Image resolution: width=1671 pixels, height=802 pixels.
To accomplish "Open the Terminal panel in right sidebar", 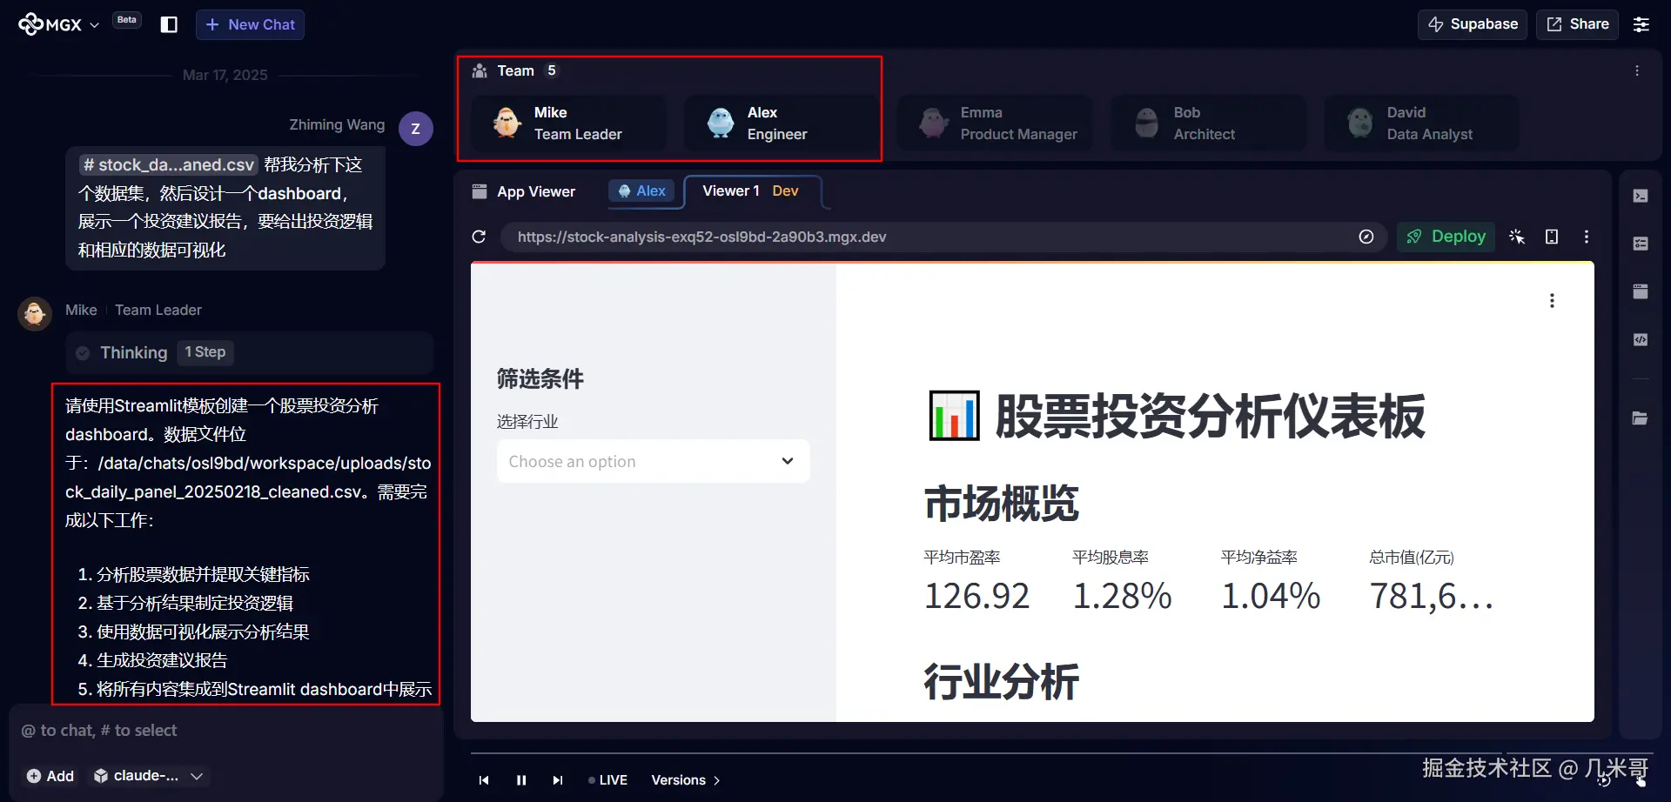I will click(x=1641, y=196).
